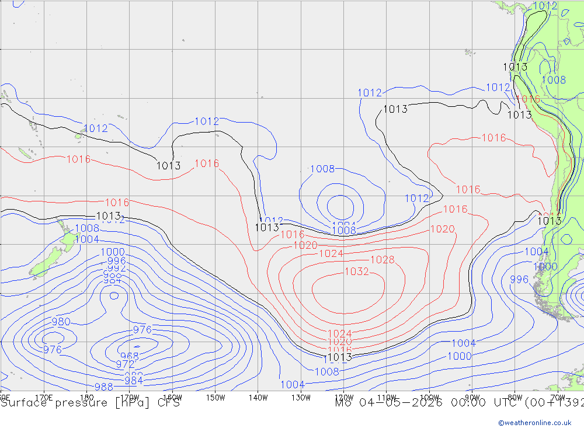Click the 180 longitude axis label

pos(87,398)
